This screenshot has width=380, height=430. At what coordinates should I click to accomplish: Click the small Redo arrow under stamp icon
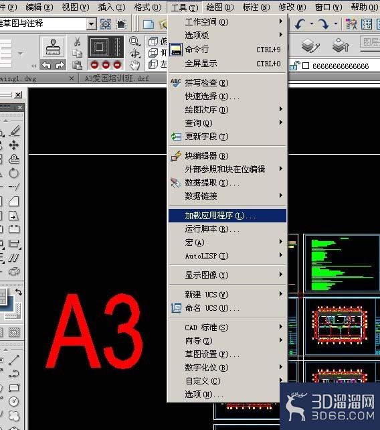(x=60, y=65)
